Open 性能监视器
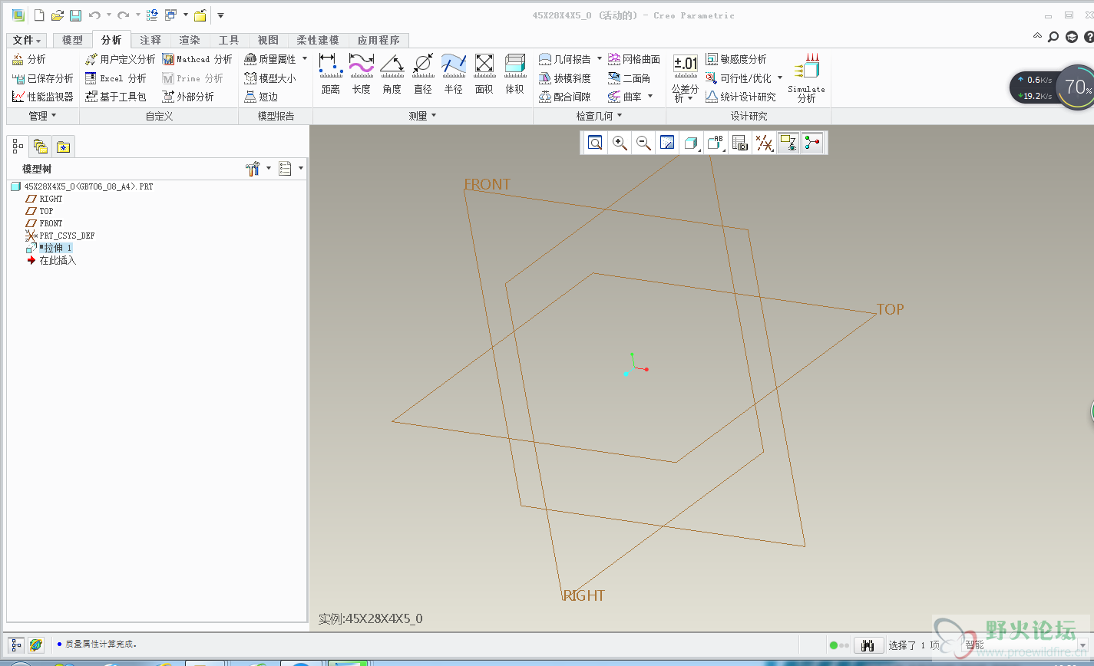The height and width of the screenshot is (666, 1094). click(43, 97)
